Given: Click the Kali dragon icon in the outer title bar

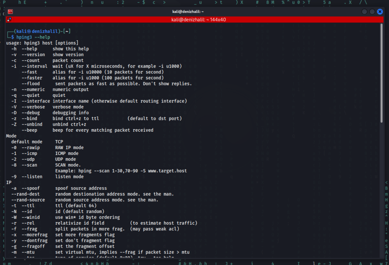Looking at the screenshot, I should pos(10,11).
